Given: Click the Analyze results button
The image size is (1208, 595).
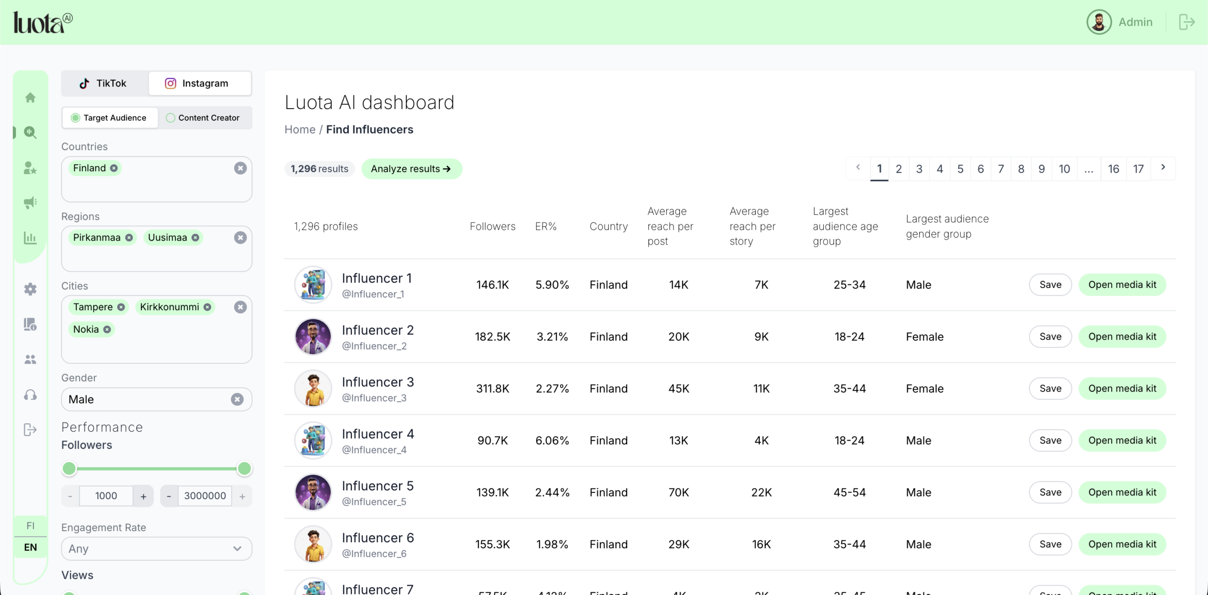Looking at the screenshot, I should click(x=411, y=169).
